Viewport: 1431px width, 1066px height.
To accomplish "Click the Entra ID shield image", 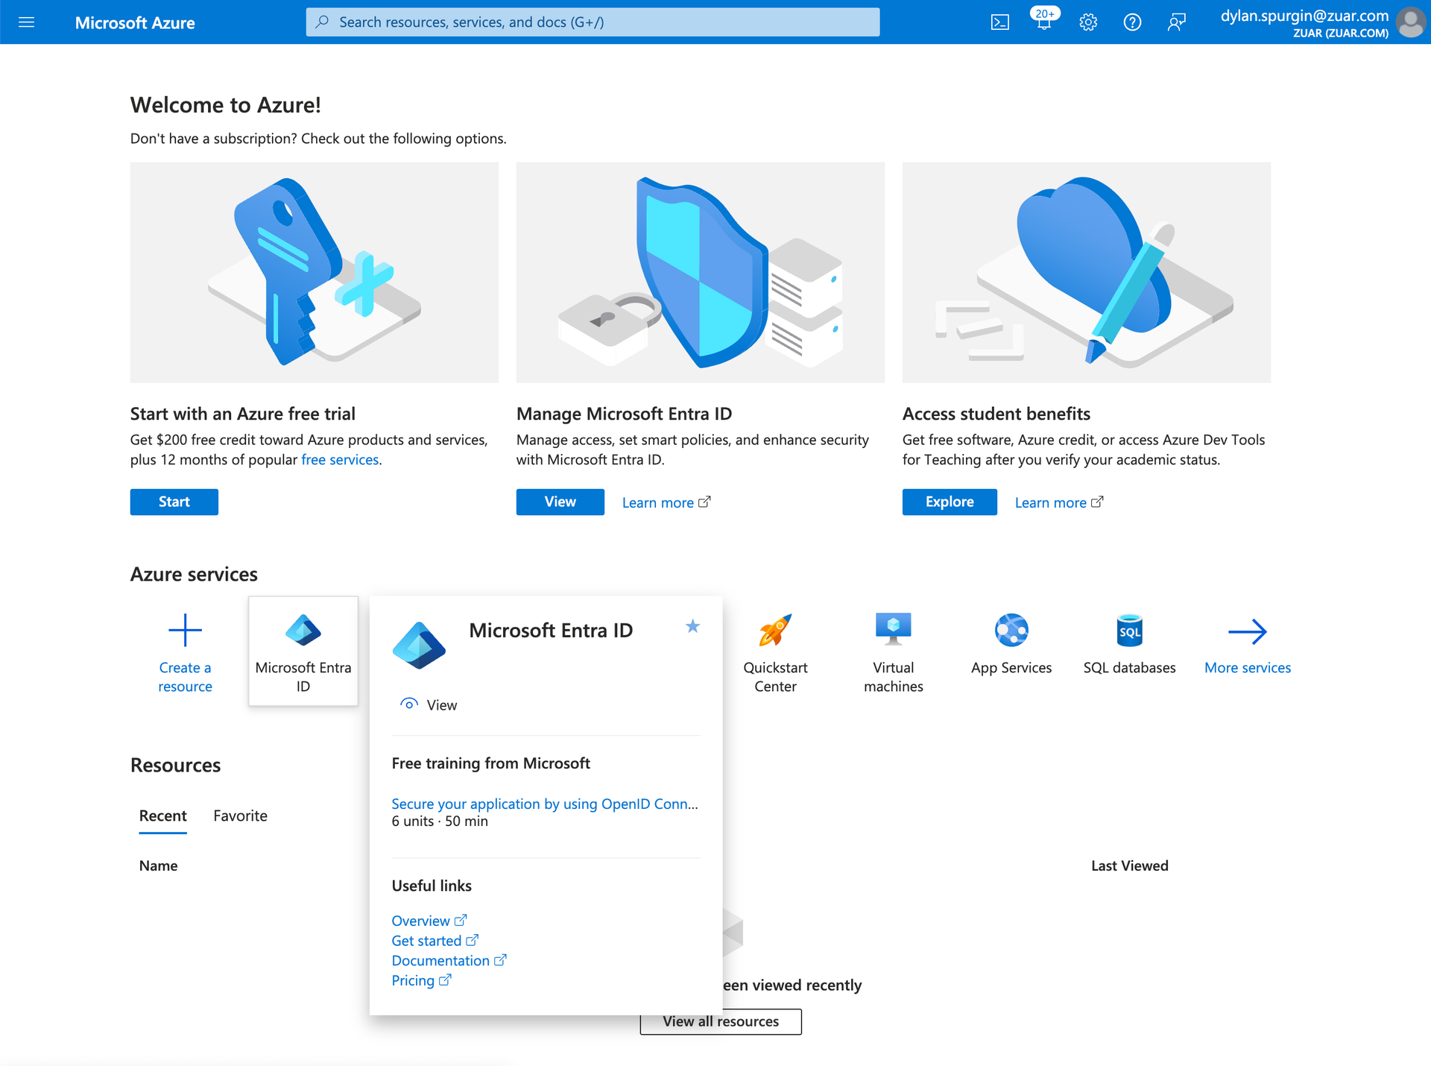I will pos(701,273).
